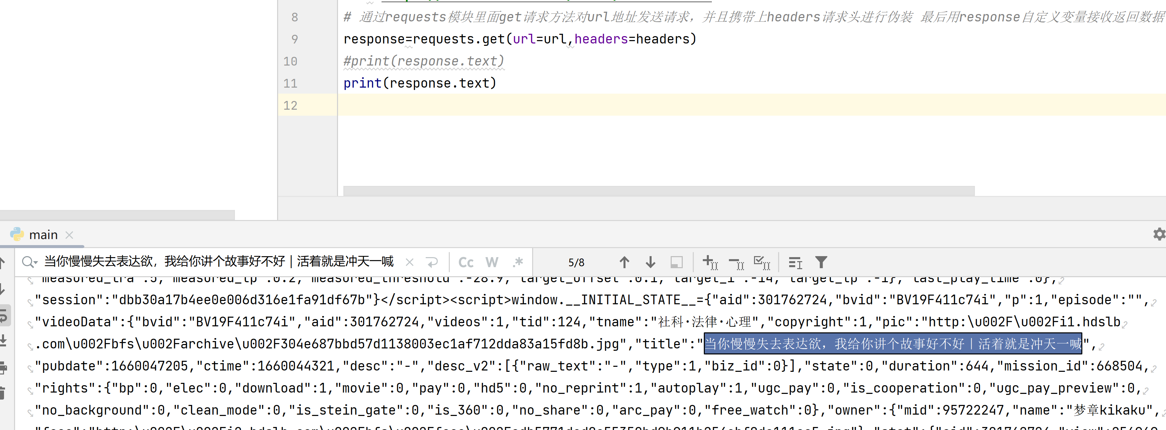Clear the search field text

(x=410, y=262)
